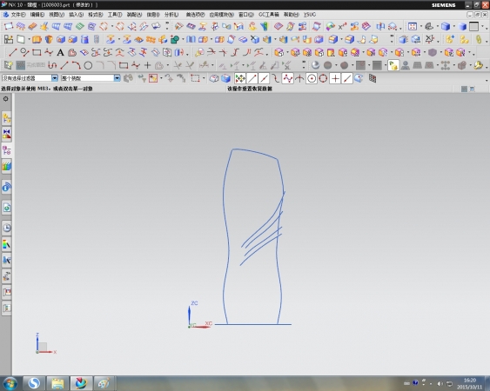Expand the sketch dropdown arrow beside new file icon
The width and height of the screenshot is (490, 391).
coord(29,40)
